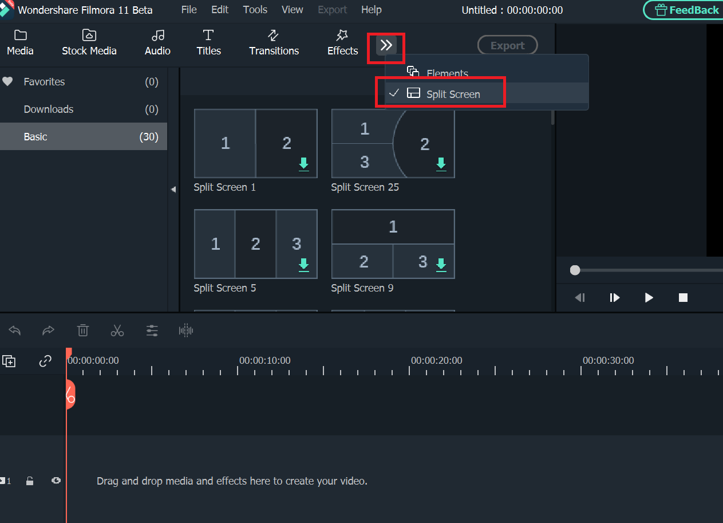Switch to the Audio tab
The height and width of the screenshot is (523, 723).
pyautogui.click(x=157, y=43)
